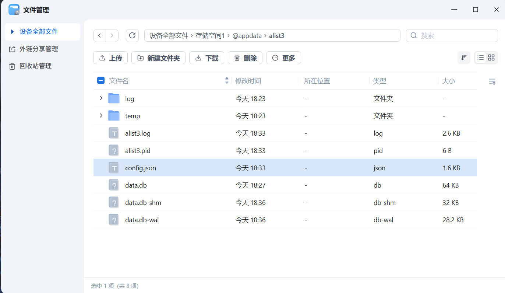This screenshot has width=505, height=293.
Task: Click the 上传 upload button
Action: 110,58
